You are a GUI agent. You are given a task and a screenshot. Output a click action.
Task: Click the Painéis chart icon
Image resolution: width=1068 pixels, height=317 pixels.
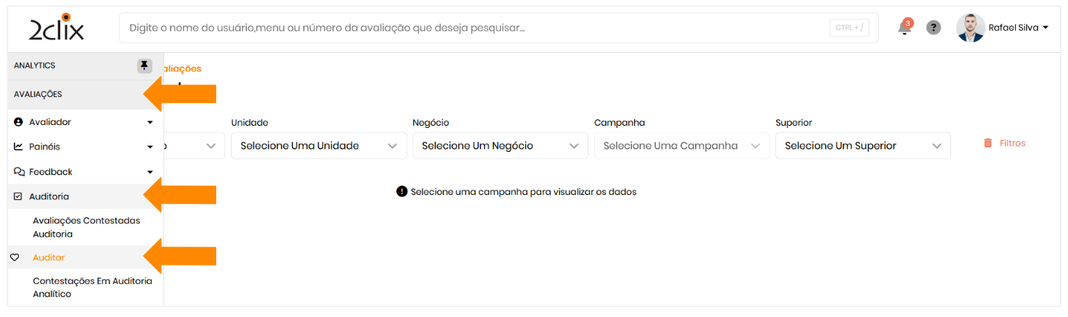coord(18,146)
